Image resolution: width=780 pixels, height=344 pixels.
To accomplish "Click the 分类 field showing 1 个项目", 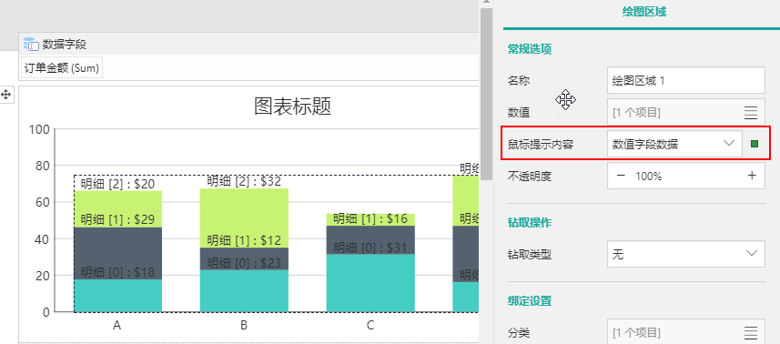I will pos(686,332).
